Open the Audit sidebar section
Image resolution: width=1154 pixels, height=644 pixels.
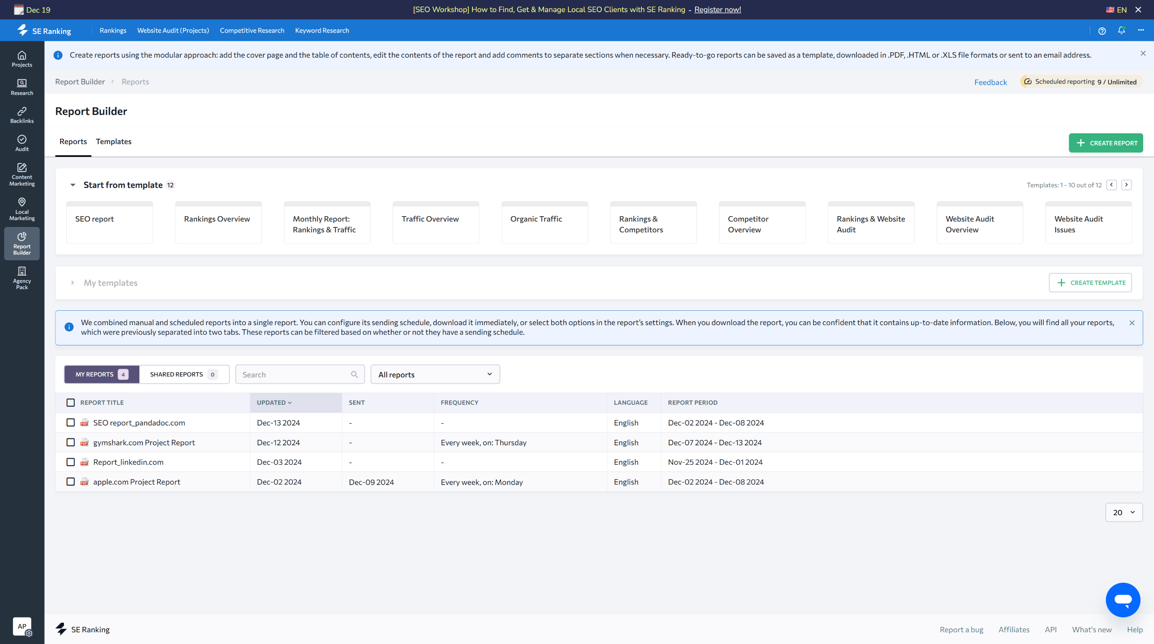click(22, 143)
